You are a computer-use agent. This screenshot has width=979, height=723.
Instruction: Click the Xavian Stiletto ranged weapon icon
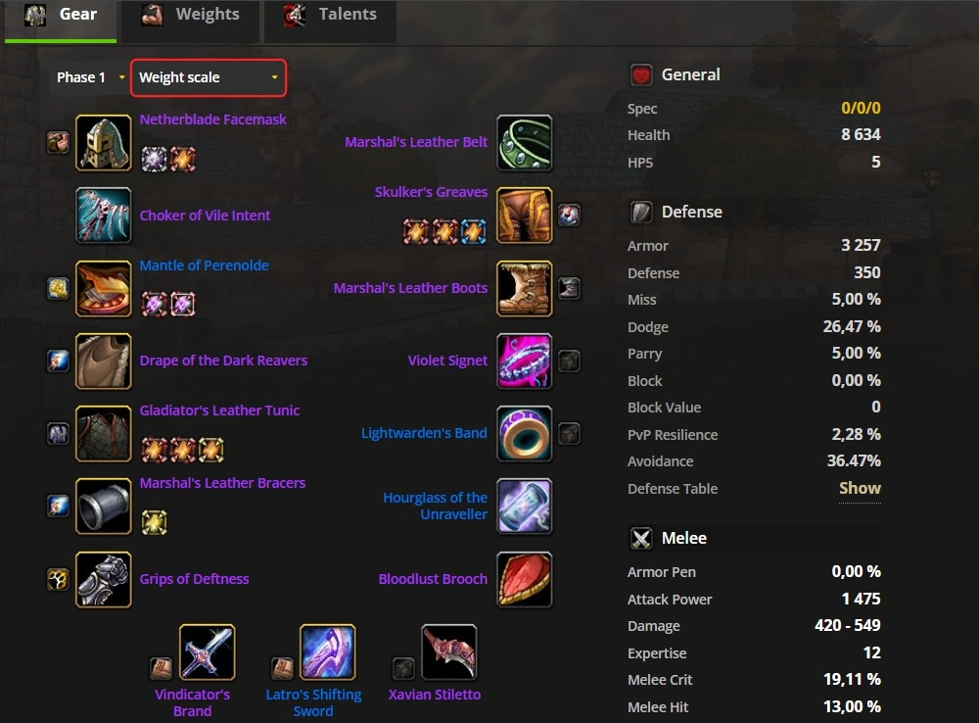pyautogui.click(x=449, y=651)
